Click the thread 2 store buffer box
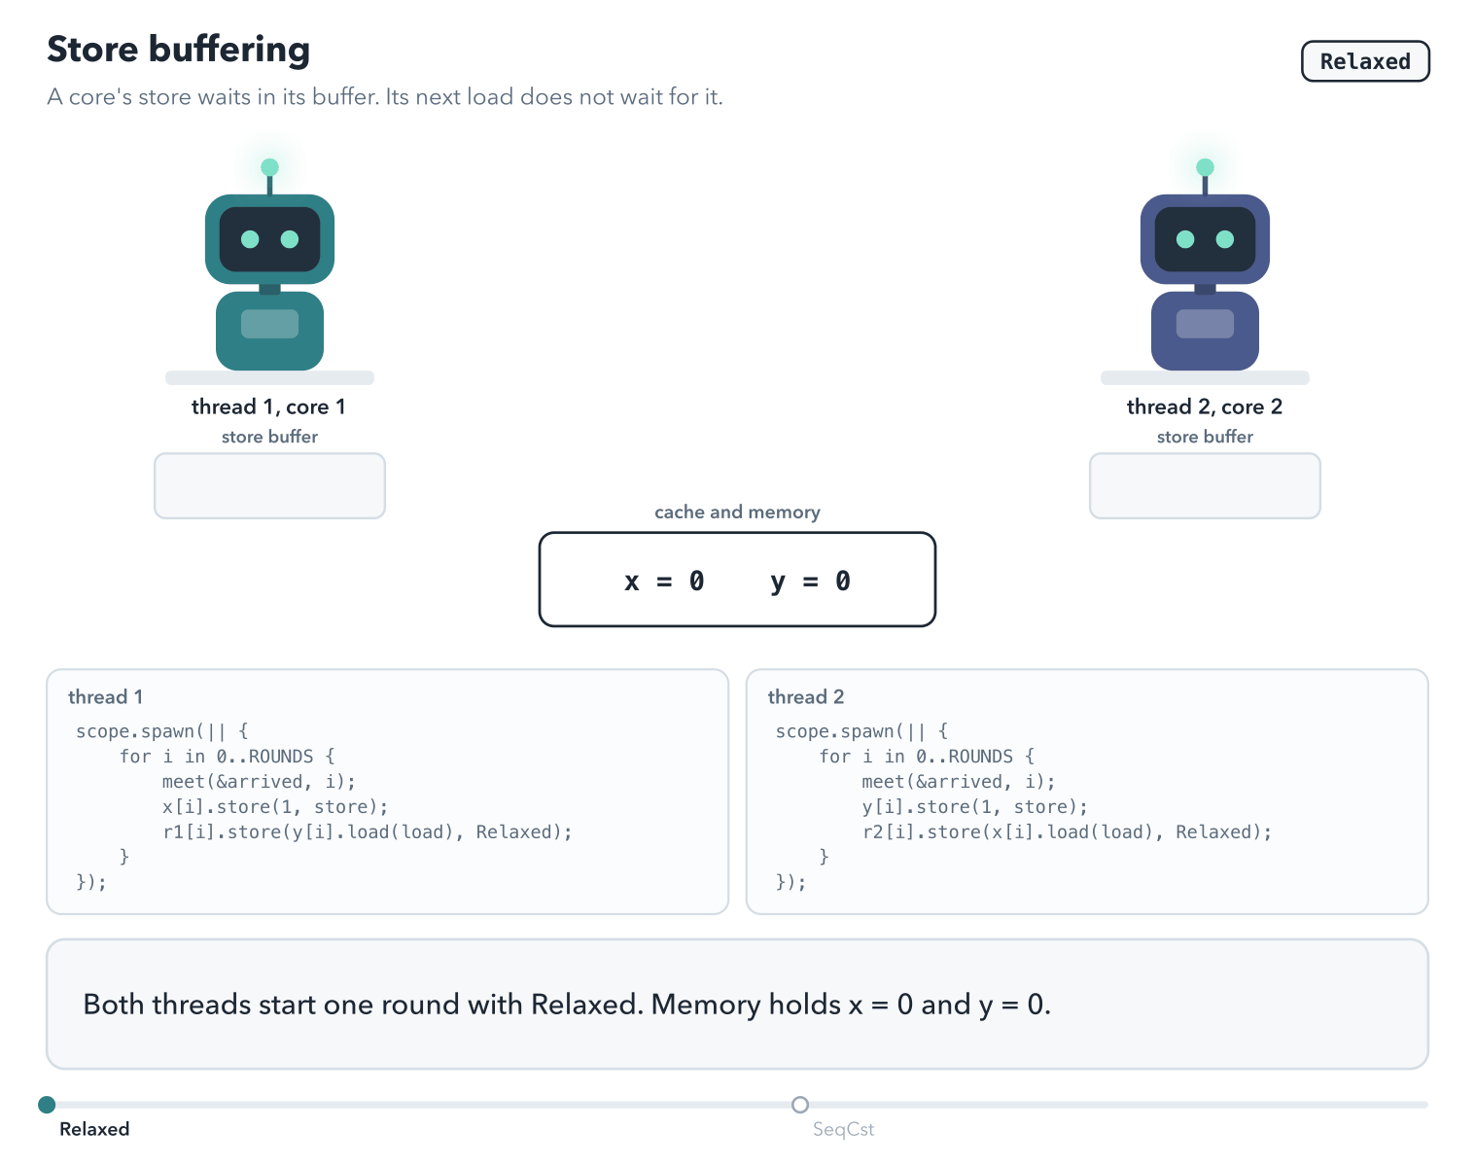The width and height of the screenshot is (1475, 1166). pyautogui.click(x=1205, y=485)
